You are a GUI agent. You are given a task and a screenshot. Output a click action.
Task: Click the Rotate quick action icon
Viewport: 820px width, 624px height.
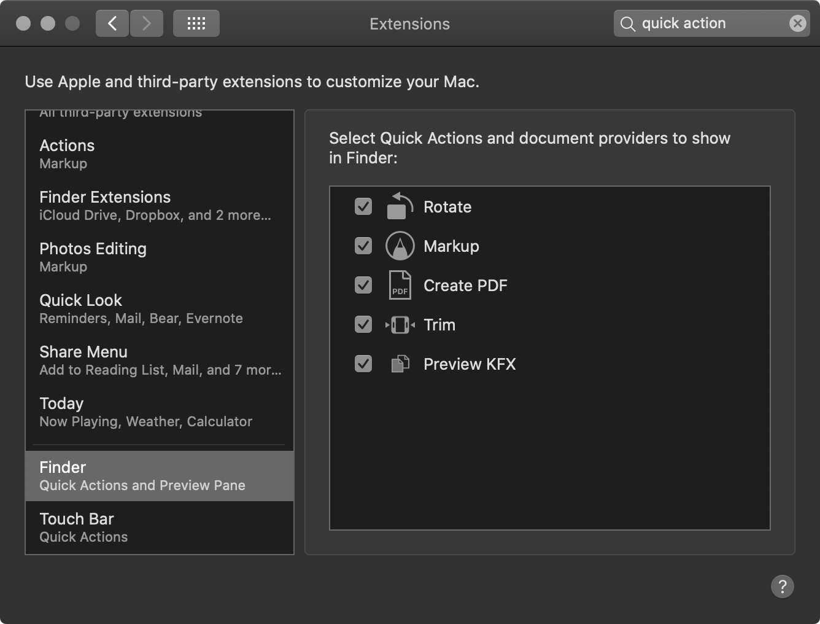[x=400, y=206]
